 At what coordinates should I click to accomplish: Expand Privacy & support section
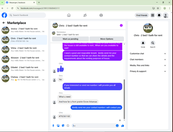tap(148, 71)
